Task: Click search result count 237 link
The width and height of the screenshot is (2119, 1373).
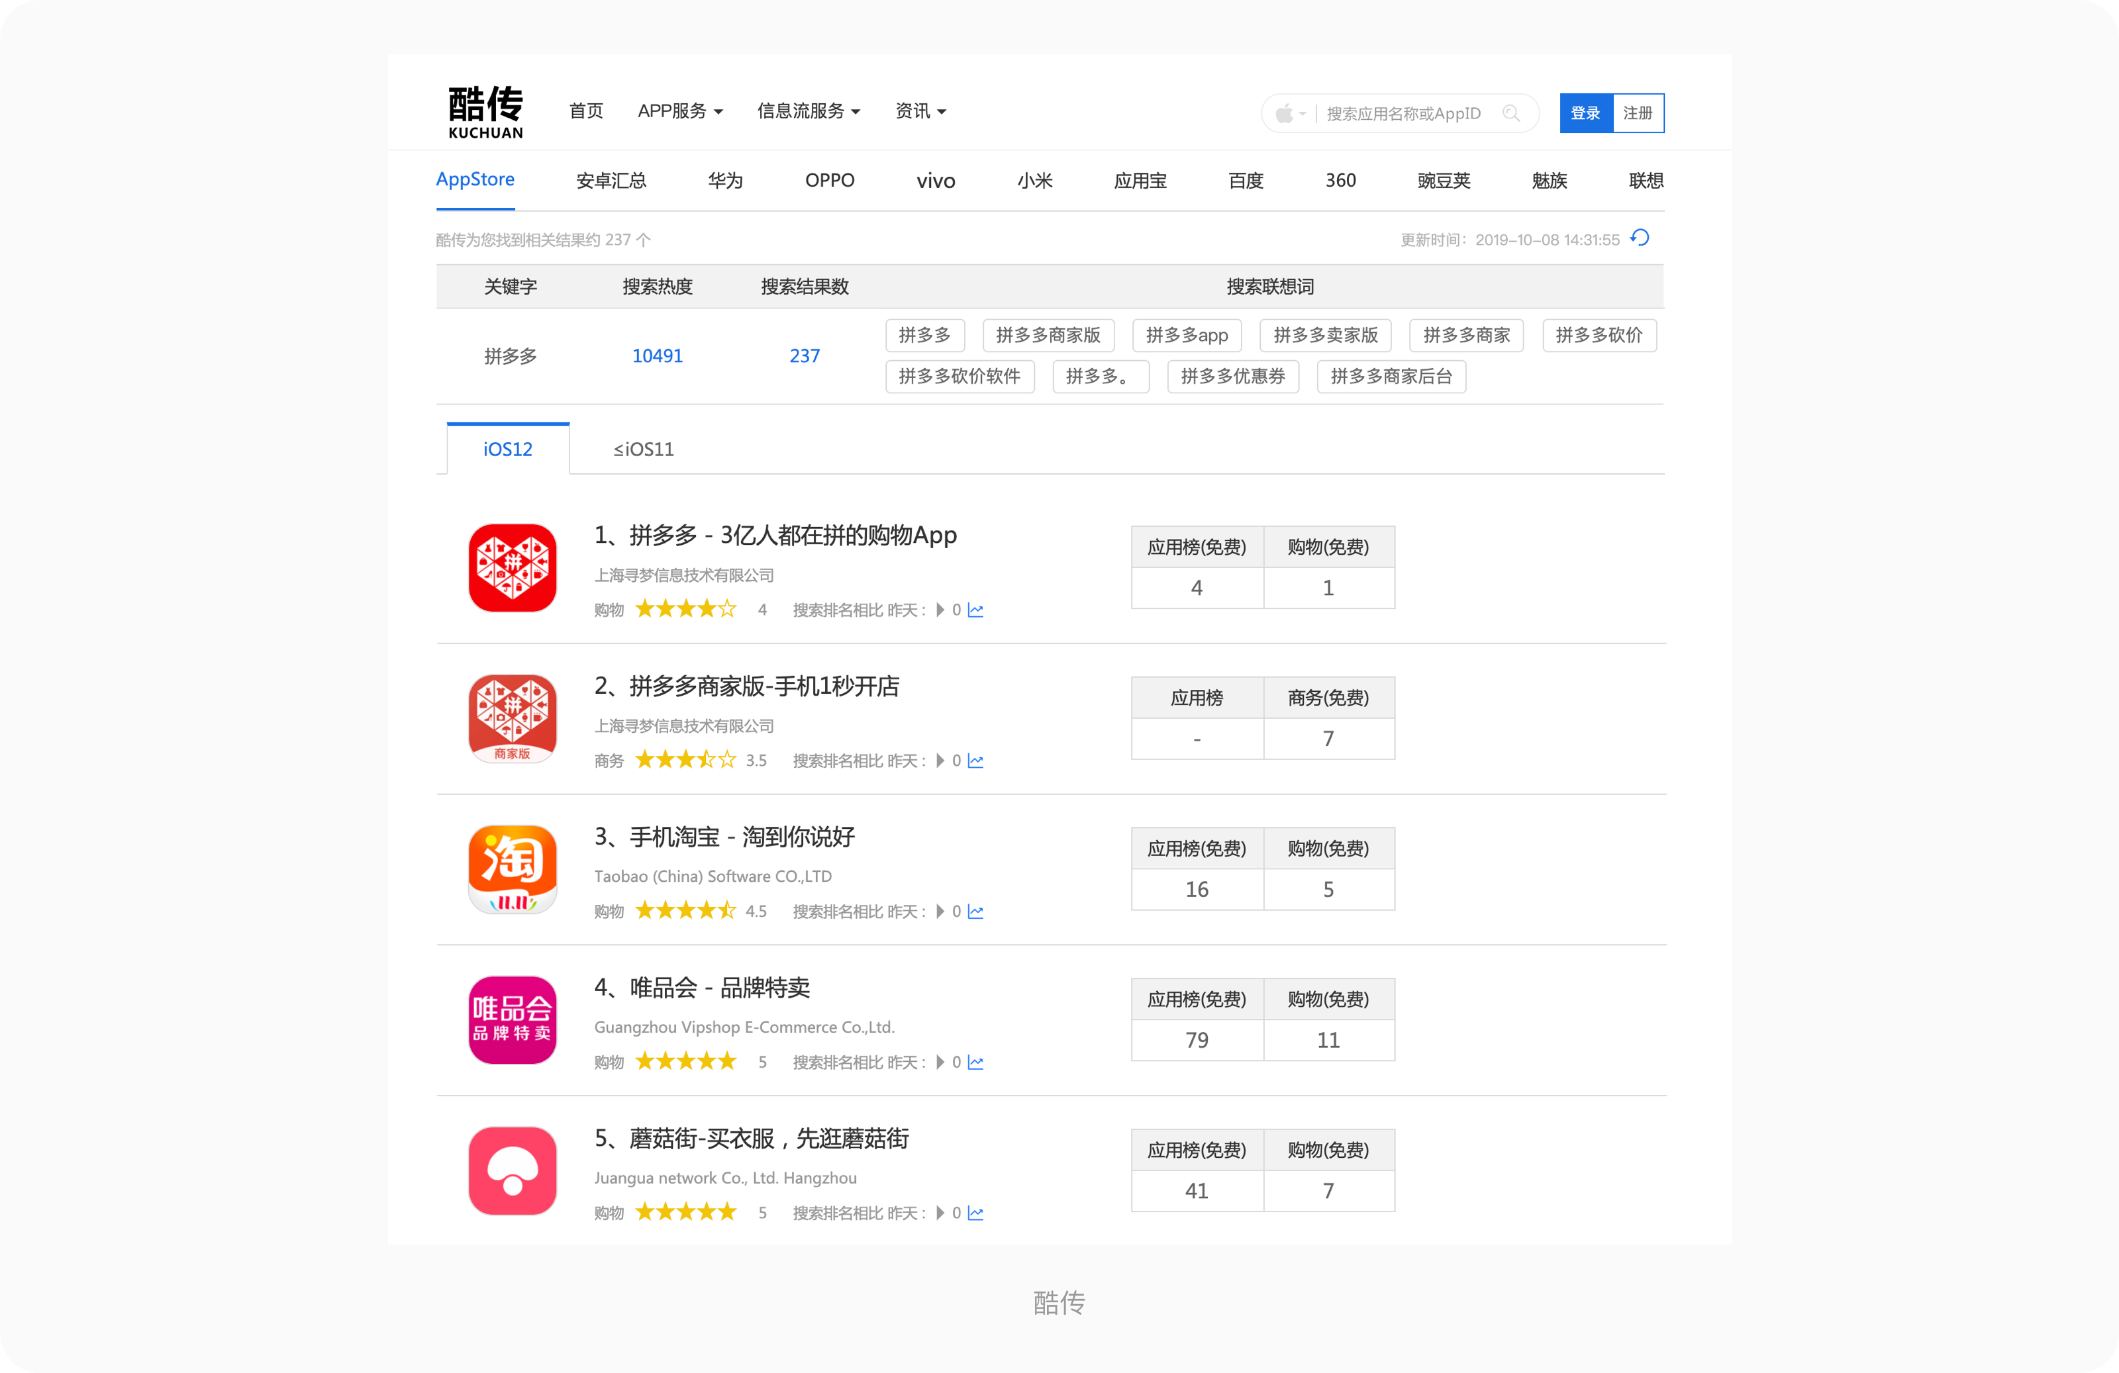Action: pos(804,356)
